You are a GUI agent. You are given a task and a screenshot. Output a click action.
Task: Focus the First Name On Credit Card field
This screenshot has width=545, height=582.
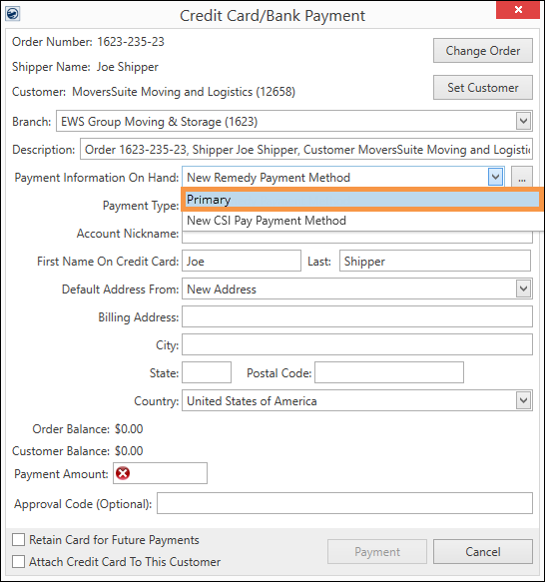point(242,261)
